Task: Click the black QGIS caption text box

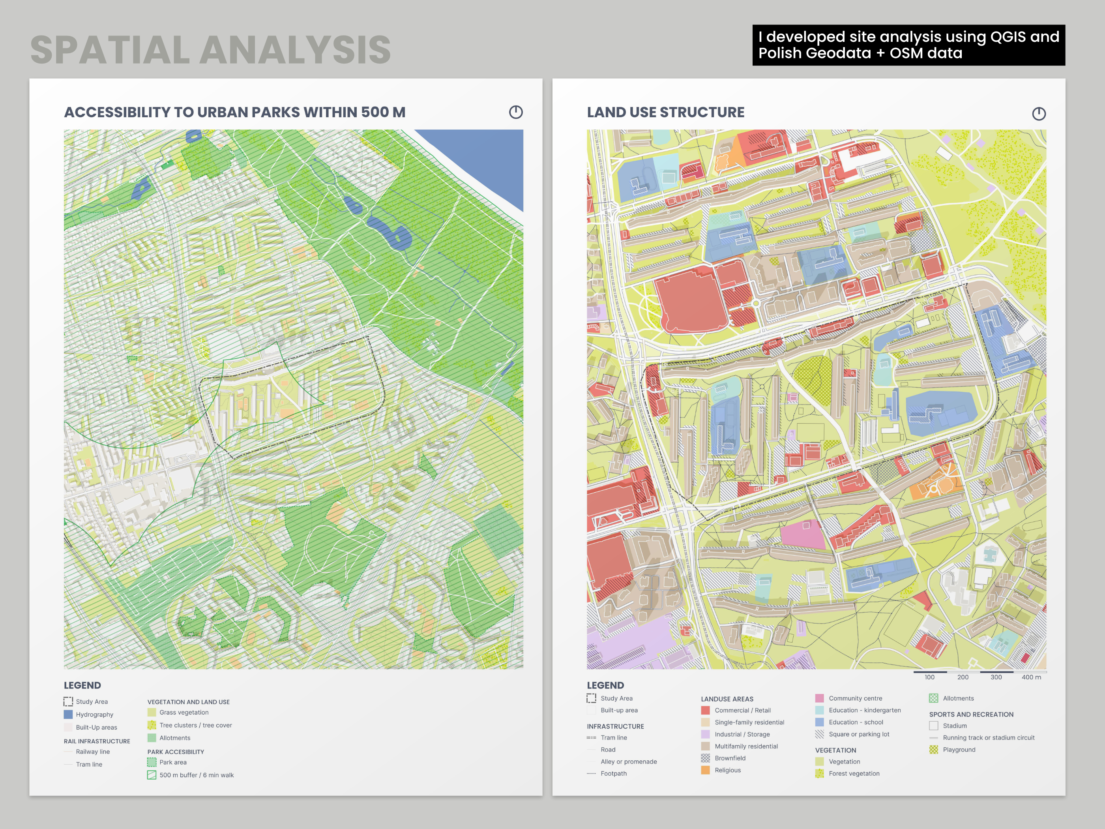Action: click(x=908, y=45)
